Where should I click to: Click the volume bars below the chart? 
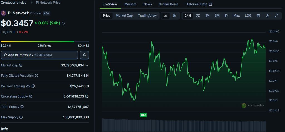[184, 125]
